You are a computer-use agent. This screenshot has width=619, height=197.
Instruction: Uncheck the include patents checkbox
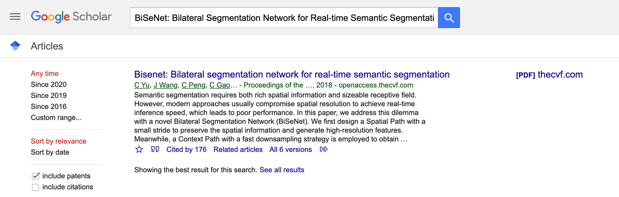point(36,176)
